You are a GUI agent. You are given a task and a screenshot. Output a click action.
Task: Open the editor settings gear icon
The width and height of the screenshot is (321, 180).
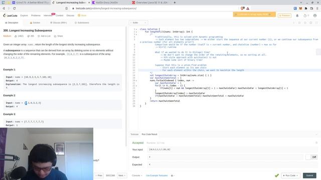(311, 22)
